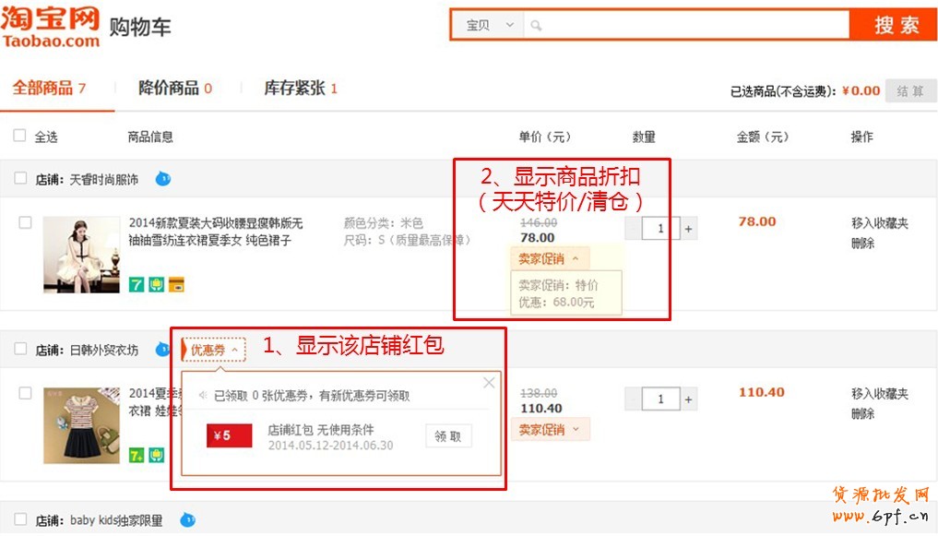Increase quantity of the first item with plus

pos(688,229)
